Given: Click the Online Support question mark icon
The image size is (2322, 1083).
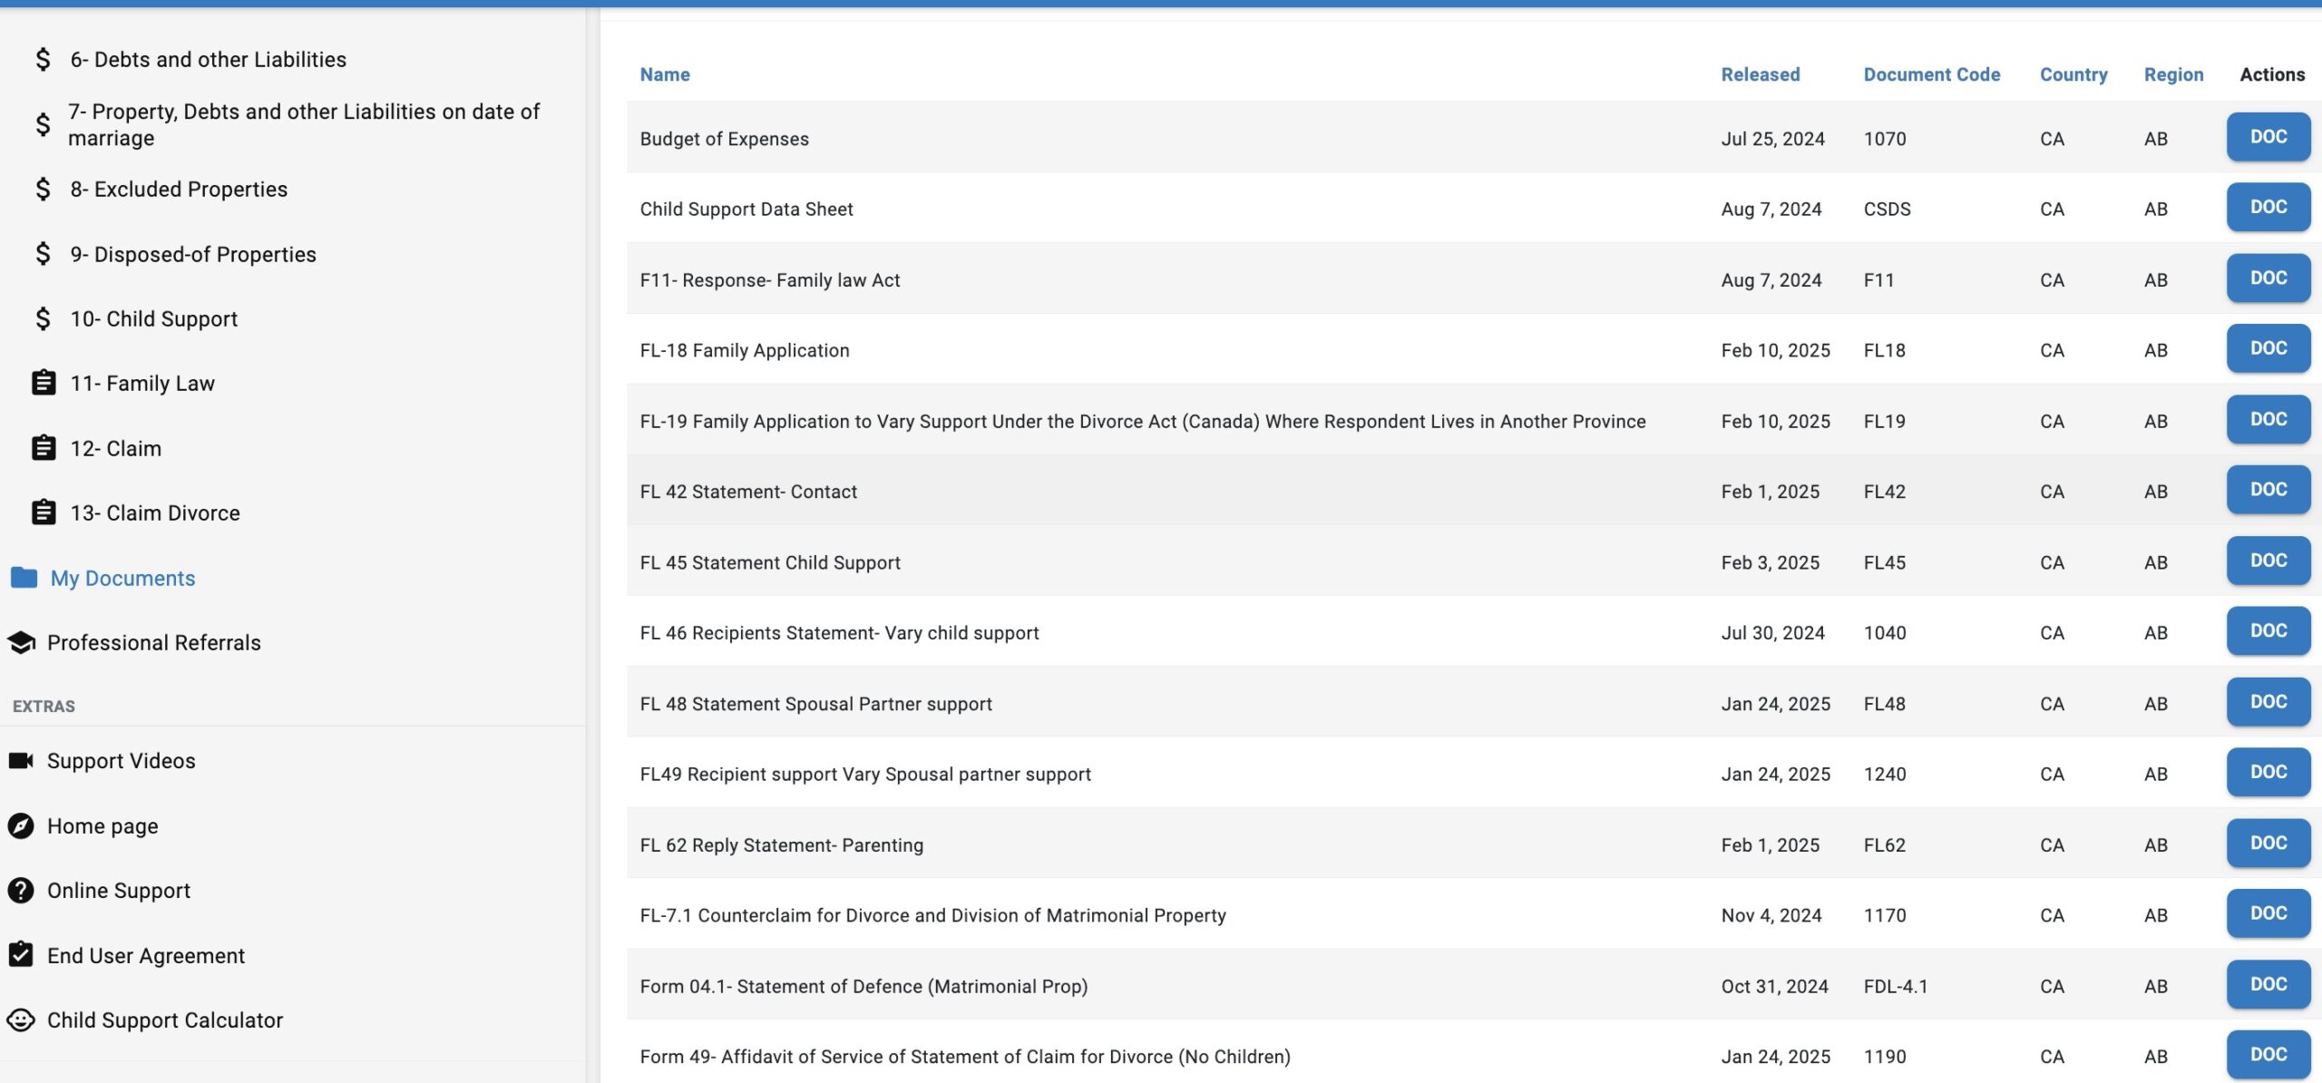Looking at the screenshot, I should (21, 890).
